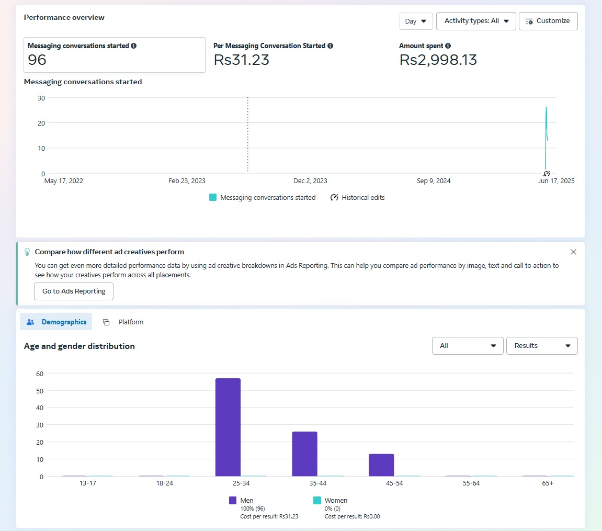Viewport: 602px width, 531px height.
Task: Expand the Activity types: All dropdown
Action: click(476, 21)
